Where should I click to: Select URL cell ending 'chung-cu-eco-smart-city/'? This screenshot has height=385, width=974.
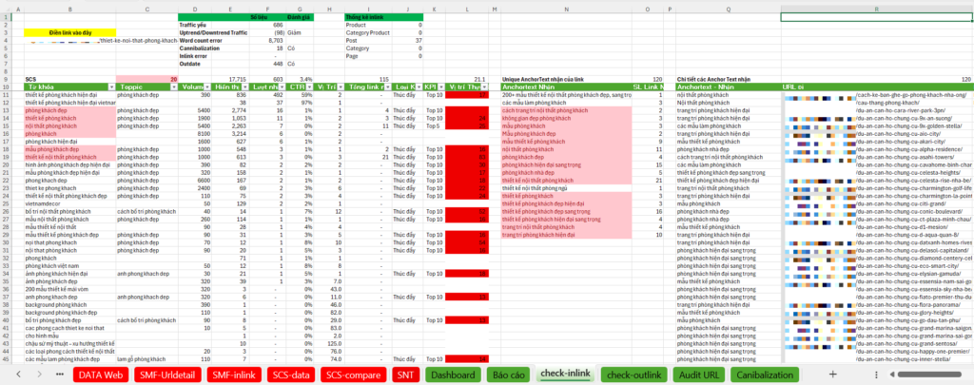876,266
